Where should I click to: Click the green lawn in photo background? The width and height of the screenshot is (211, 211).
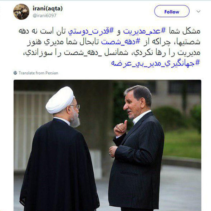(182, 144)
